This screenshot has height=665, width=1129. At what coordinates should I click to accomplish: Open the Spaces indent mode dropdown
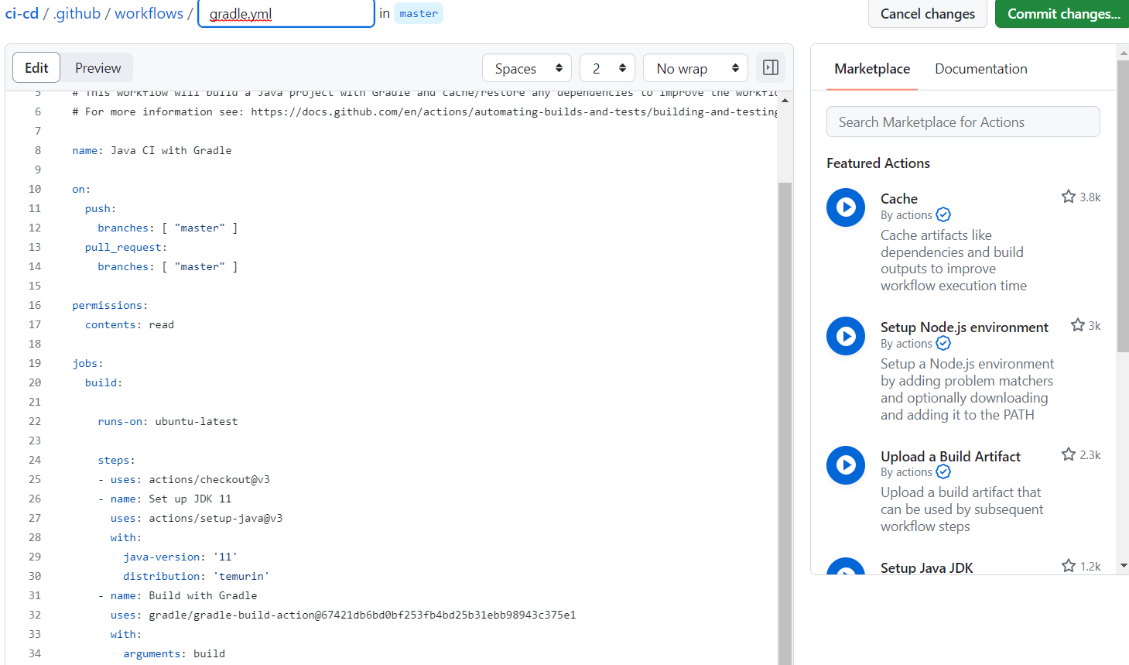click(527, 68)
